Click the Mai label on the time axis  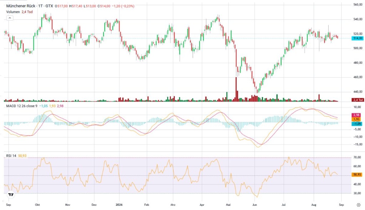228,205
